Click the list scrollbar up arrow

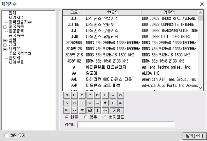pos(201,13)
